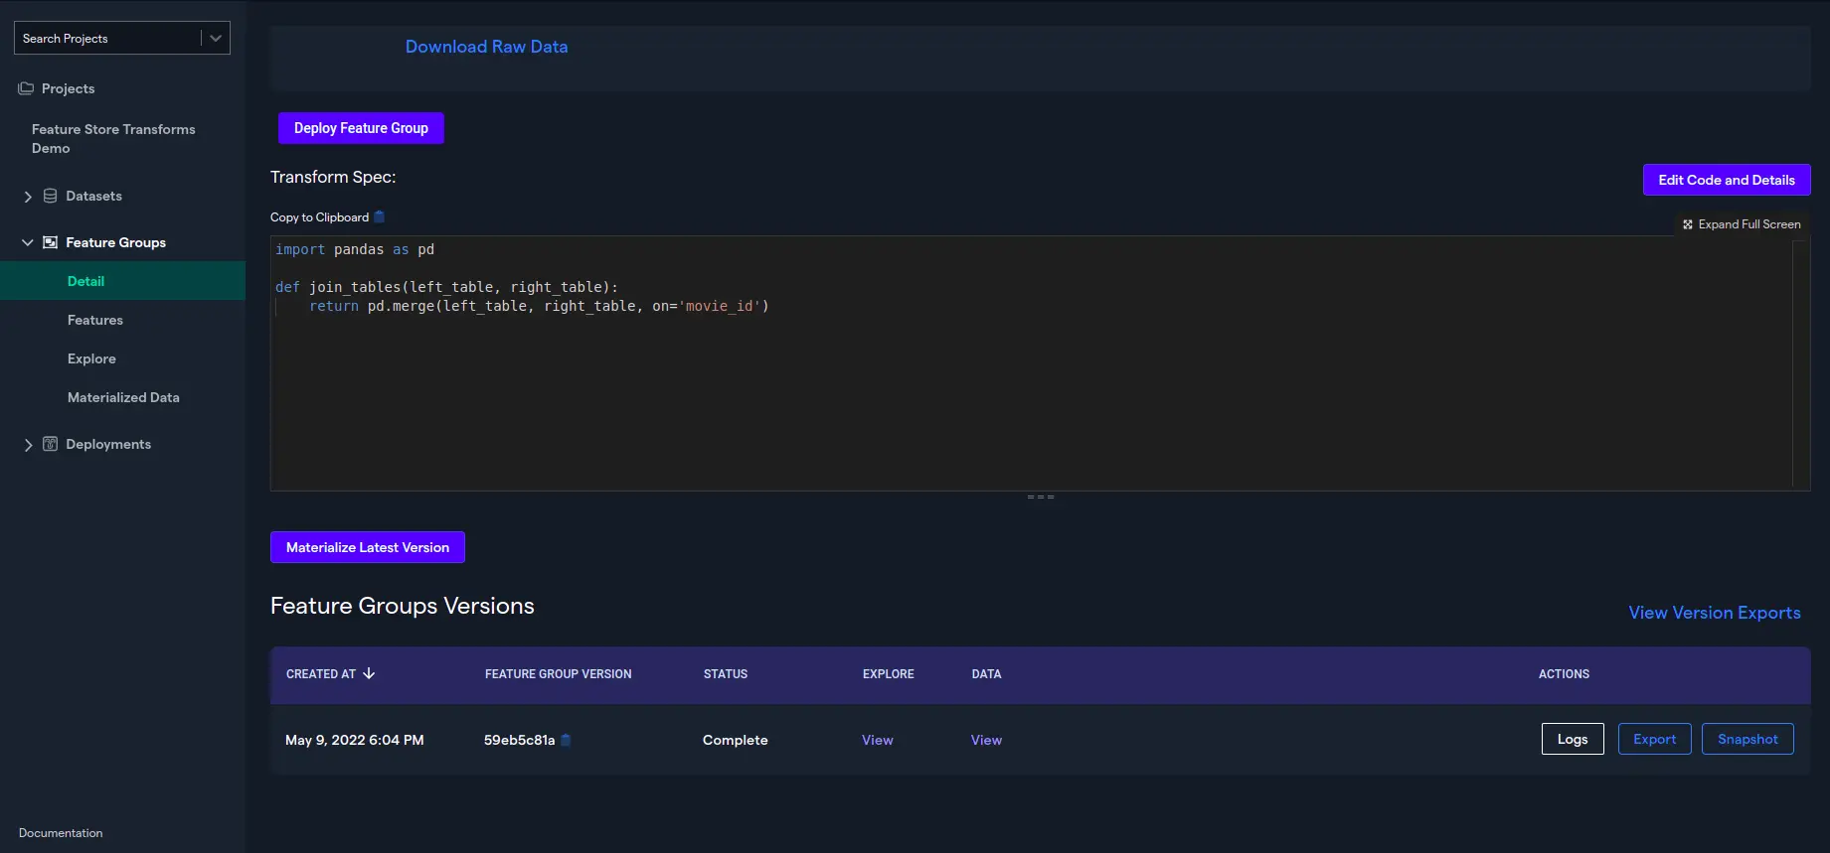The height and width of the screenshot is (853, 1830).
Task: Click the Expand Full Screen icon
Action: (1687, 224)
